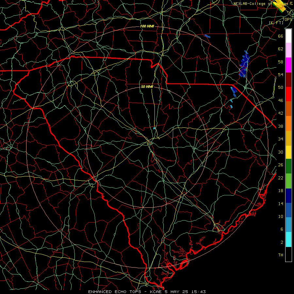Click the TOPS legend heading
Viewport: 294px width, 294px height.
coord(287,19)
